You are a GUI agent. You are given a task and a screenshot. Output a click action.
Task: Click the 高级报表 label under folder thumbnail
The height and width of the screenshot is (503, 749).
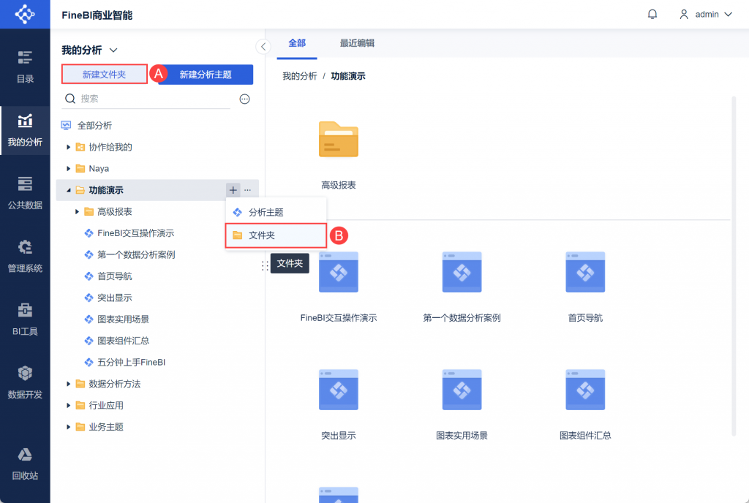(338, 185)
